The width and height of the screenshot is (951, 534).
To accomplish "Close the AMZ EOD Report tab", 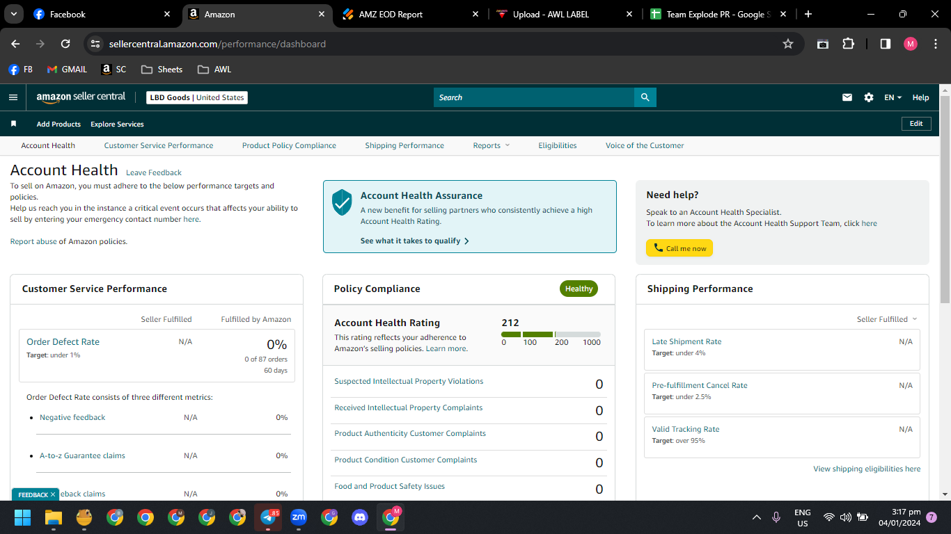I will 475,14.
